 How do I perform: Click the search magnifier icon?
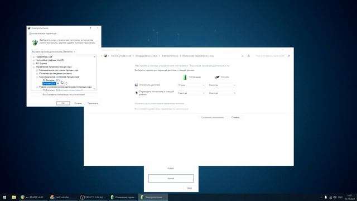289,56
